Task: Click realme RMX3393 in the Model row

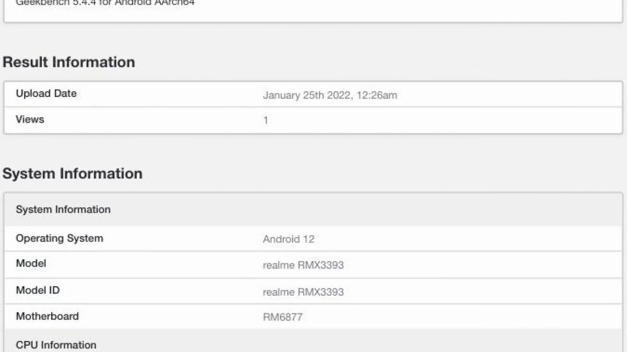Action: tap(303, 265)
